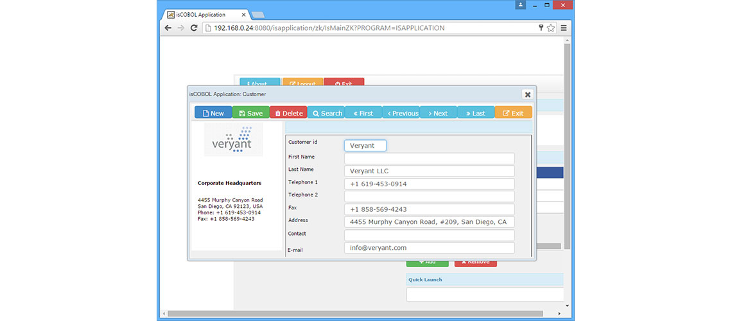
Task: Click the E-mail field
Action: click(430, 248)
